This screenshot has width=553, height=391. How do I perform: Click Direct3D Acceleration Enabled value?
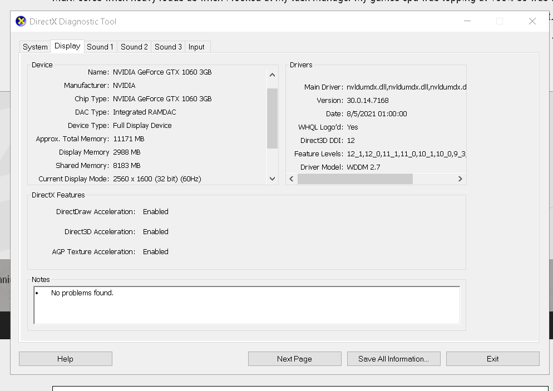point(156,232)
